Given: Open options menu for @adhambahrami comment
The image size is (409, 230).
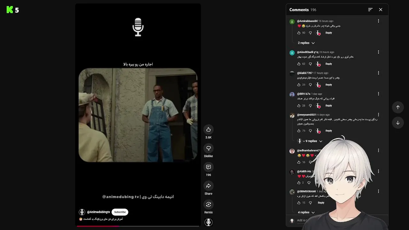Looking at the screenshot, I should pyautogui.click(x=378, y=150).
